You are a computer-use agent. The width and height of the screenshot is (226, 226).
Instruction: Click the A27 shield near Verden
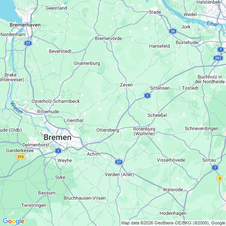click(x=119, y=162)
